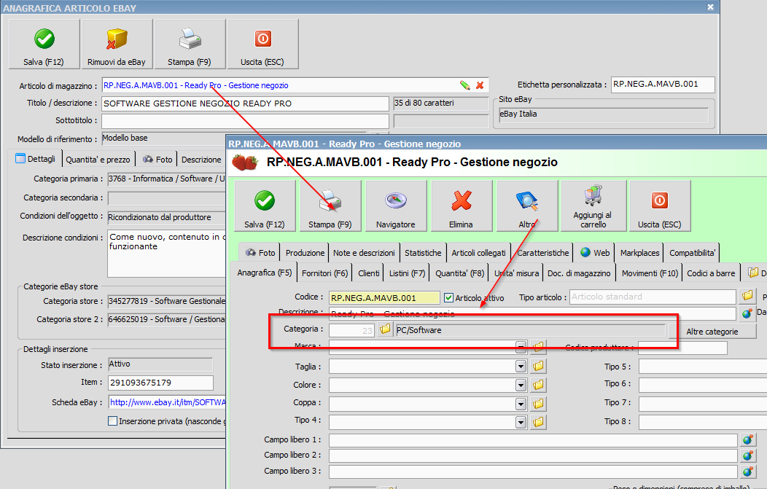
Task: Click Salva (F12) in eBay article window
Action: pyautogui.click(x=44, y=44)
